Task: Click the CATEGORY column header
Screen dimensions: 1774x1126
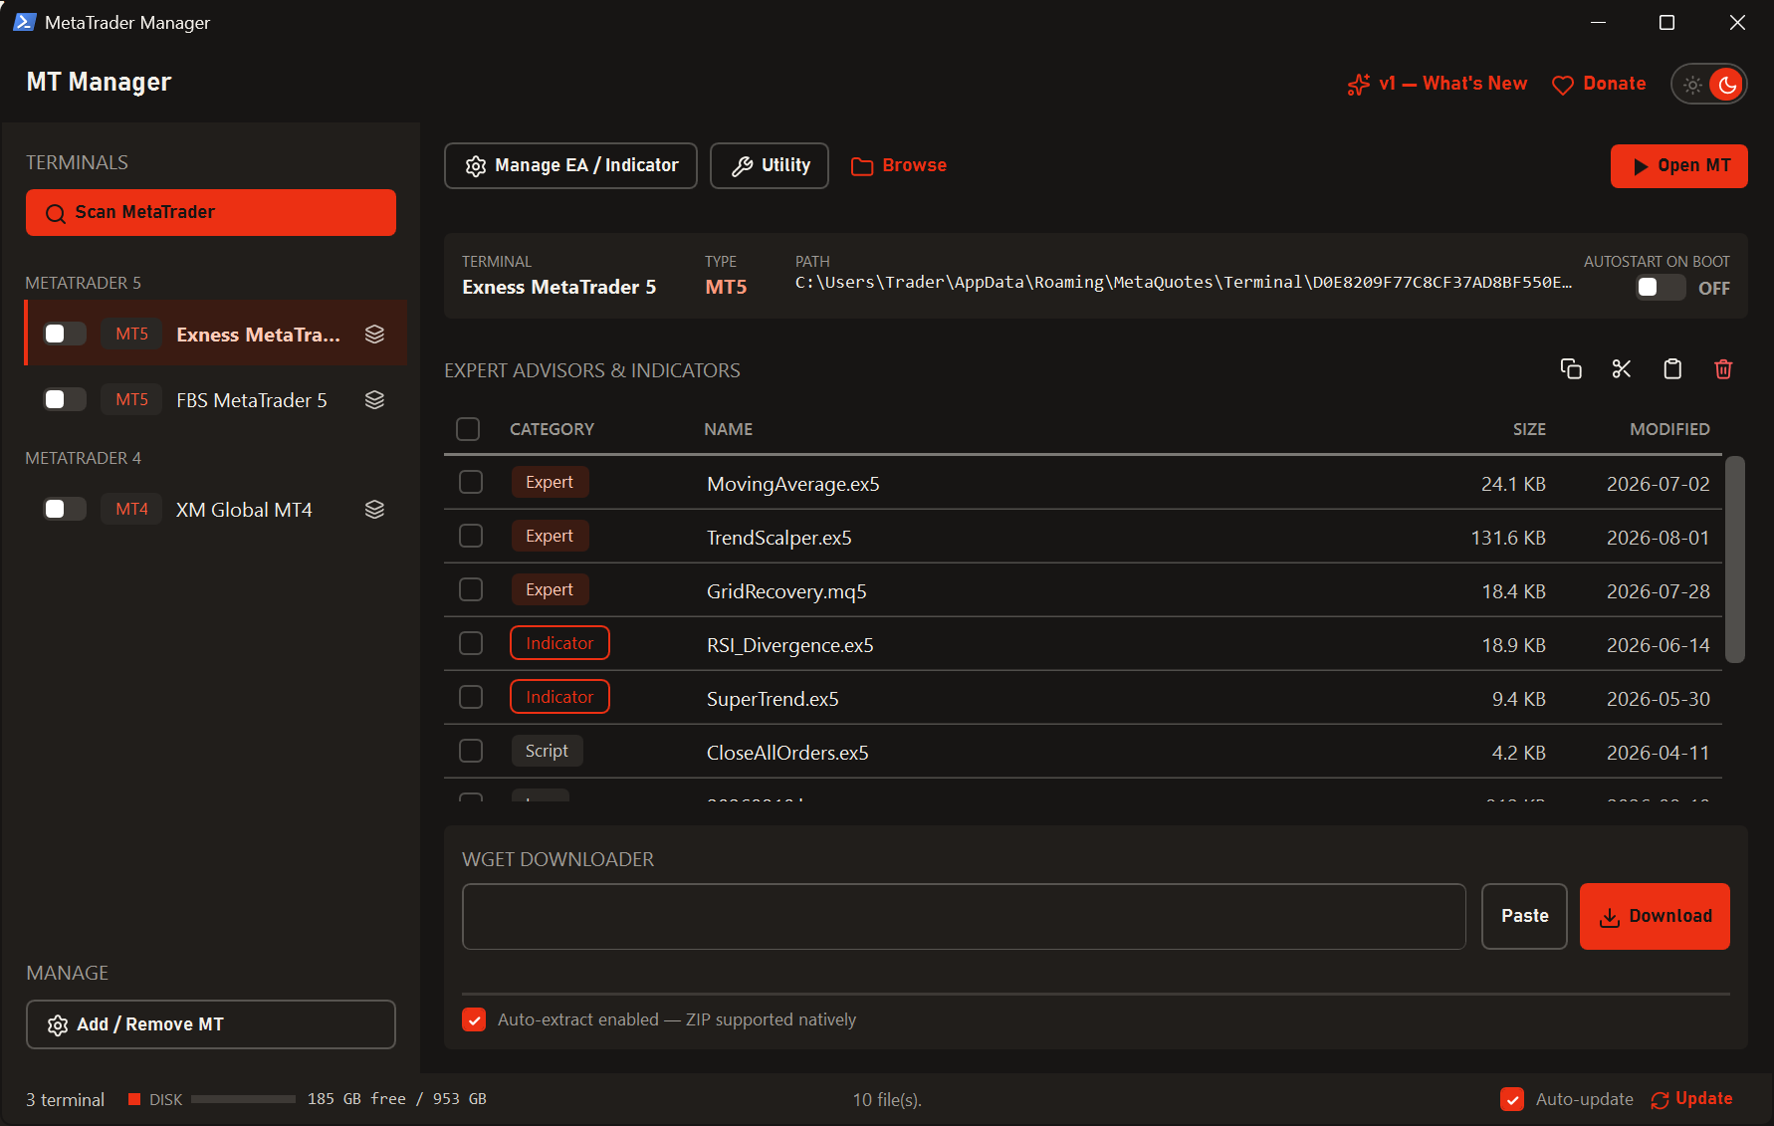Action: pos(552,429)
